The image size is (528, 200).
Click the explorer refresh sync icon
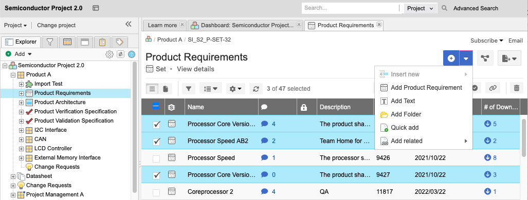[120, 54]
